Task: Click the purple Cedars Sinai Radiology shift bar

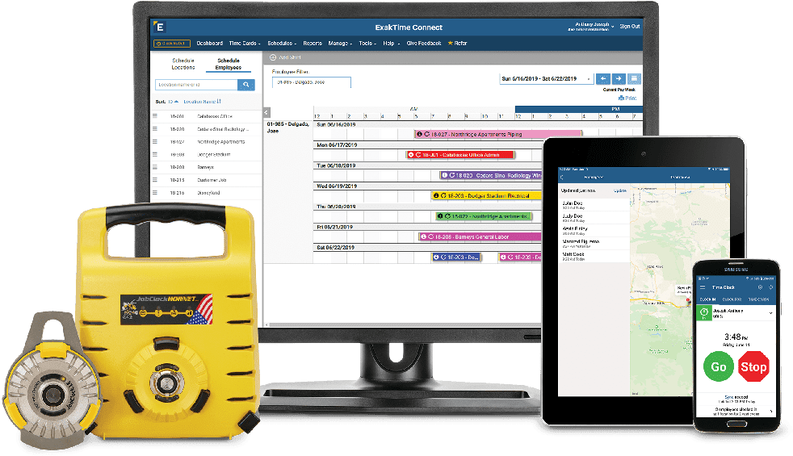Action: (490, 175)
